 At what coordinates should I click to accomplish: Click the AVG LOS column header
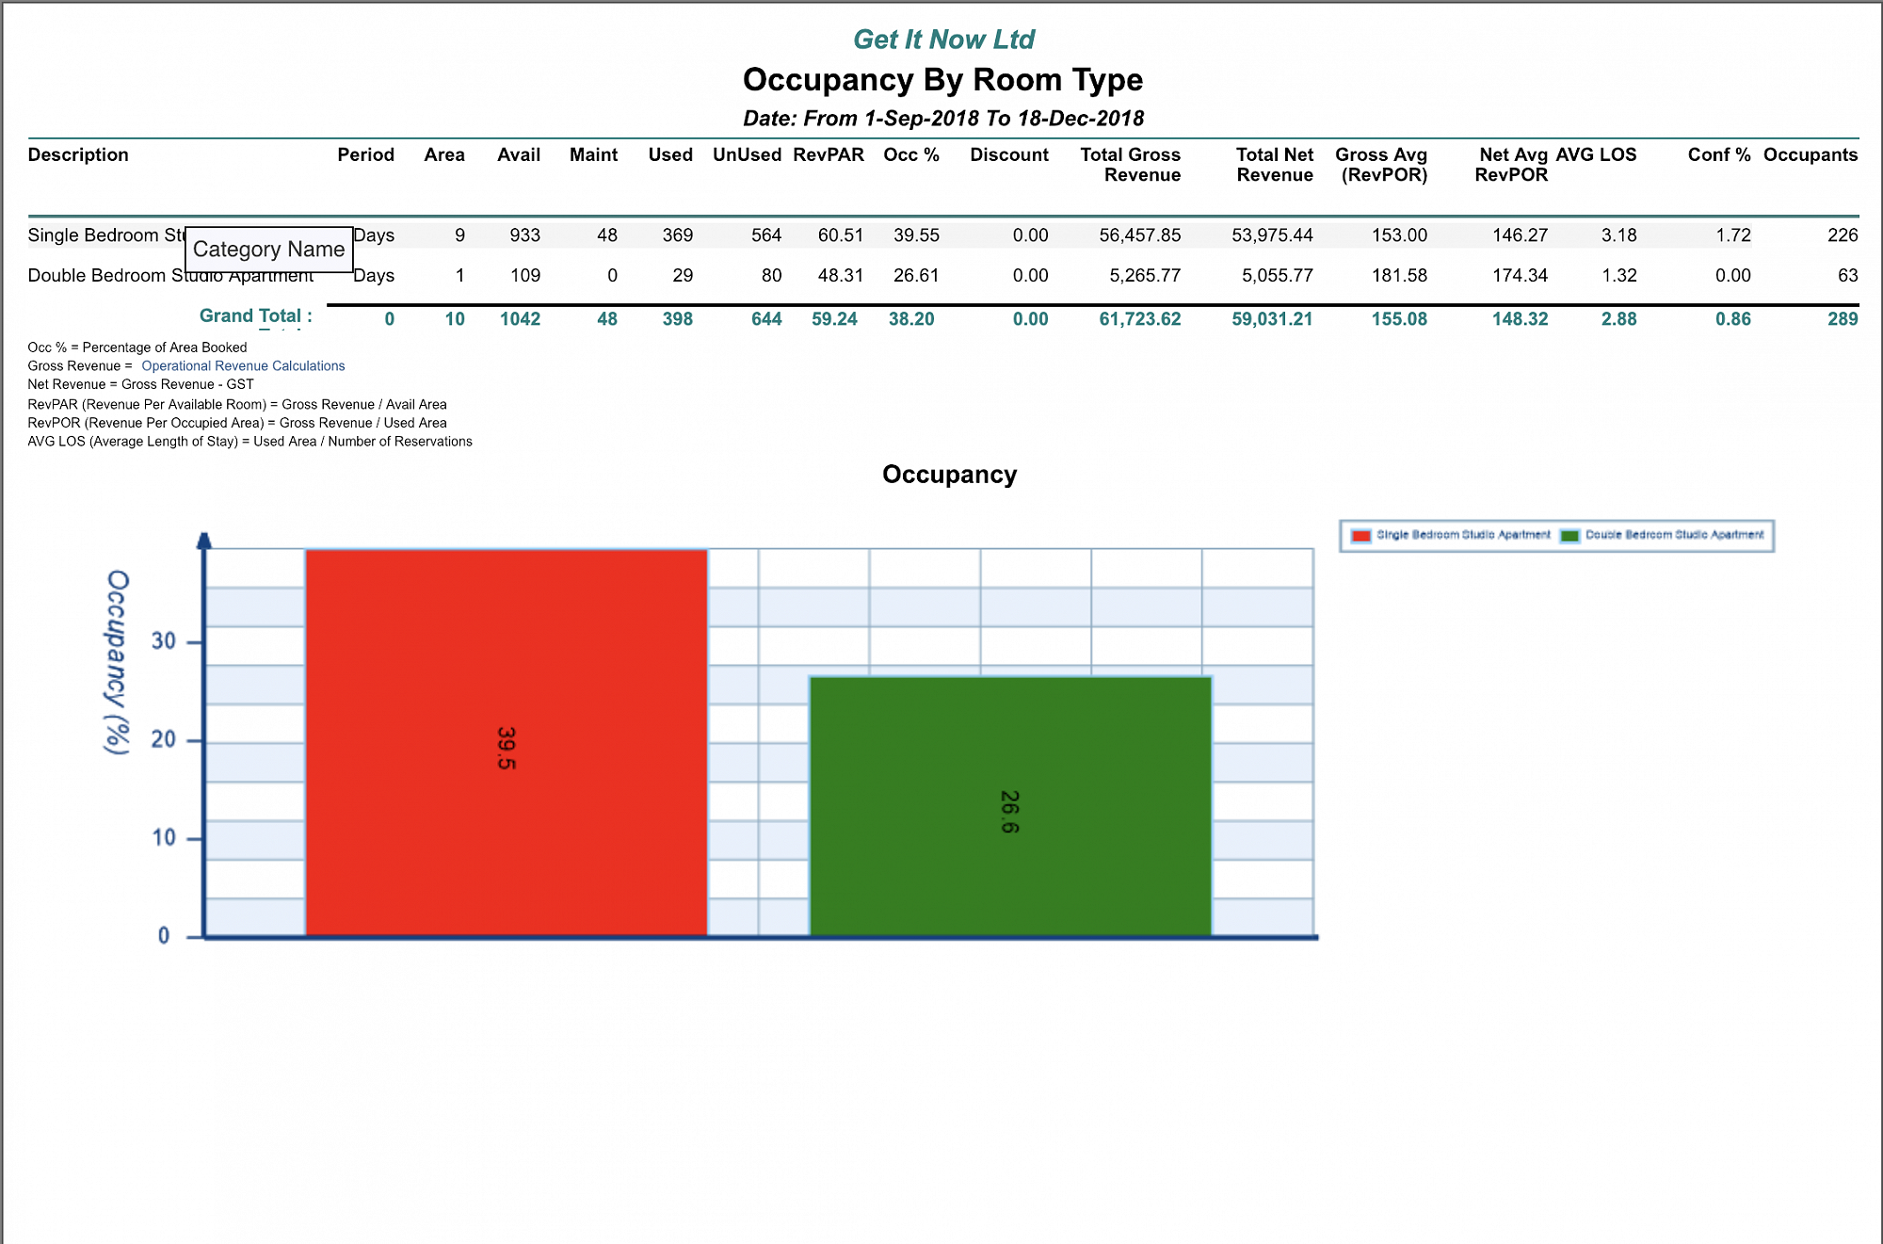point(1596,154)
